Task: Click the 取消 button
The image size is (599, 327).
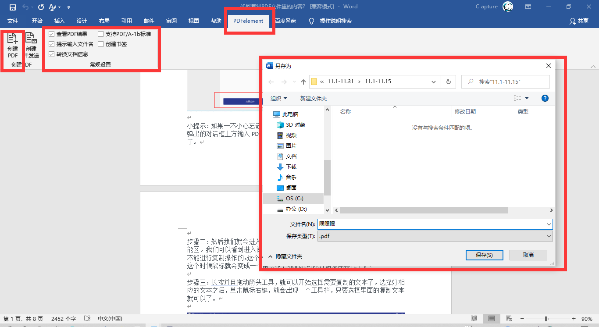Action: tap(528, 255)
